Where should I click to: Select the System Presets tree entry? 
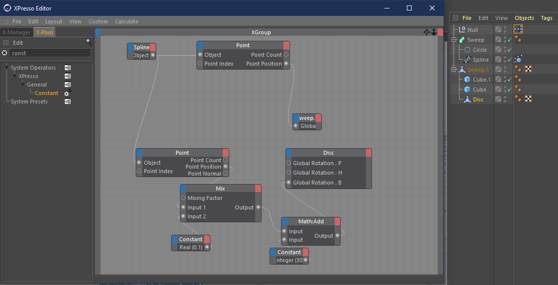[x=29, y=101]
